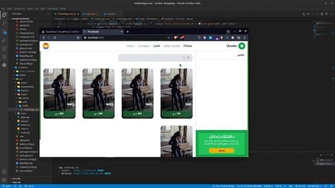Open the File menu in VS Code
This screenshot has height=188, width=335.
tap(3, 9)
